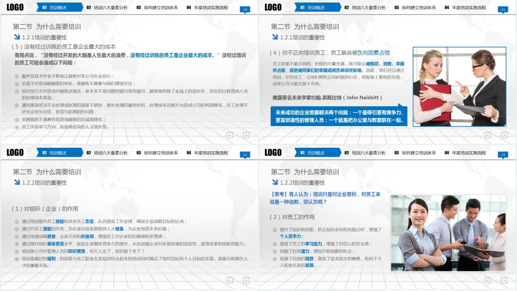
Task: Click the next-slide arrow on slide 11
Action: click(504, 135)
